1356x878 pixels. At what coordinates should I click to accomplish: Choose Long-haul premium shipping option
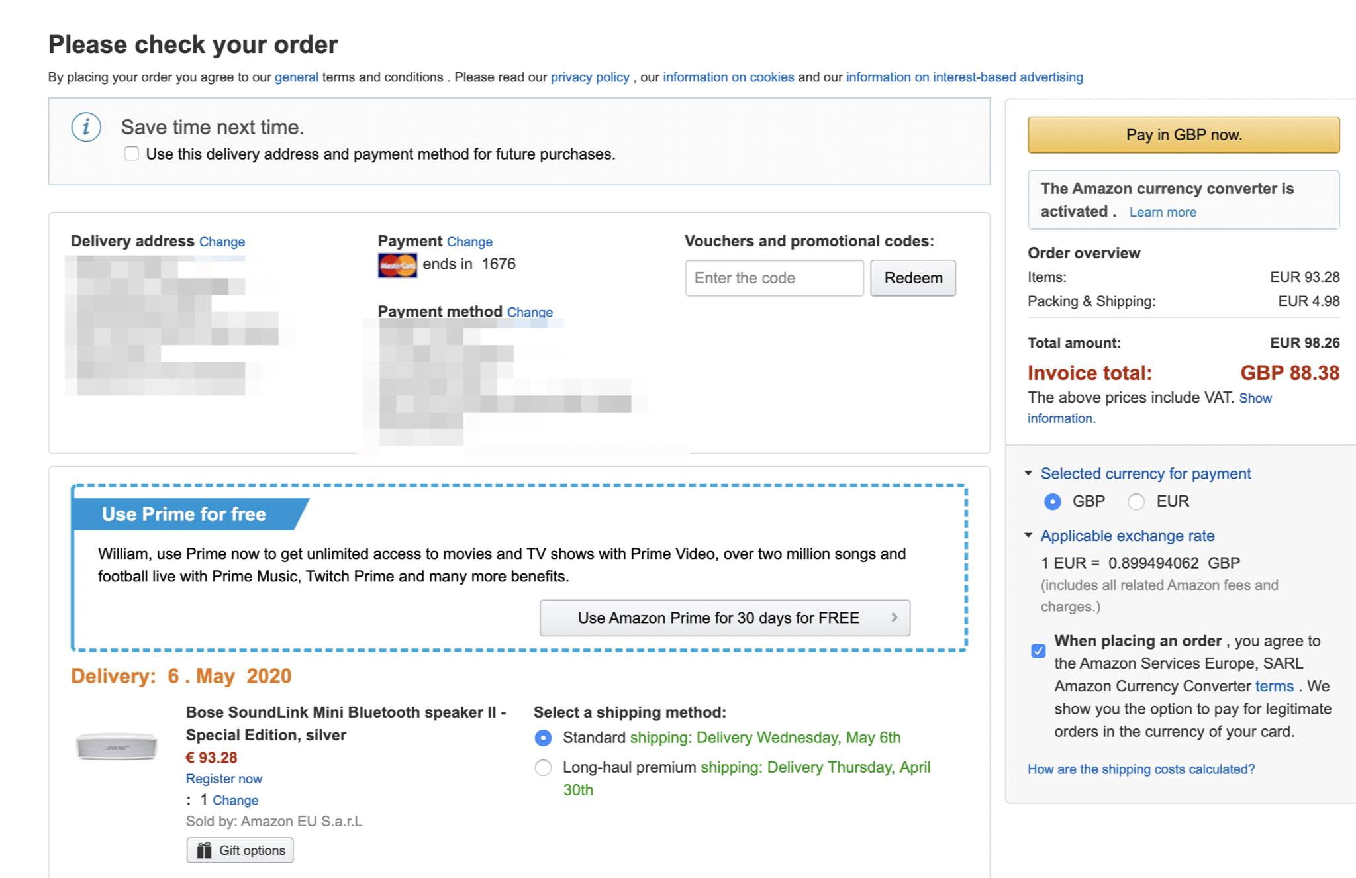(543, 768)
